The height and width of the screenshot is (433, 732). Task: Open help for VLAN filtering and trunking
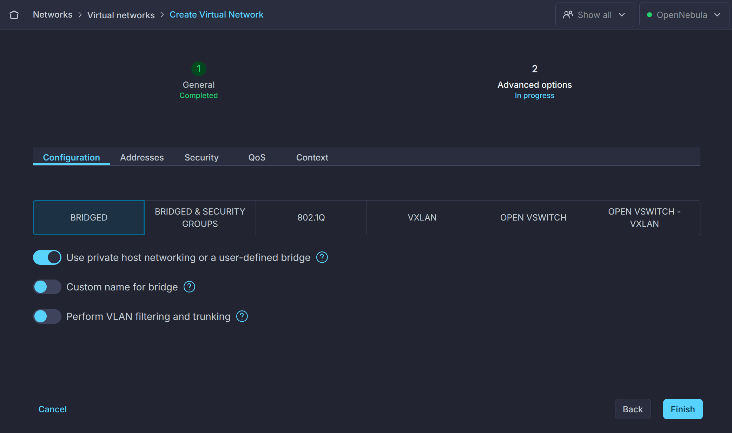pyautogui.click(x=242, y=316)
